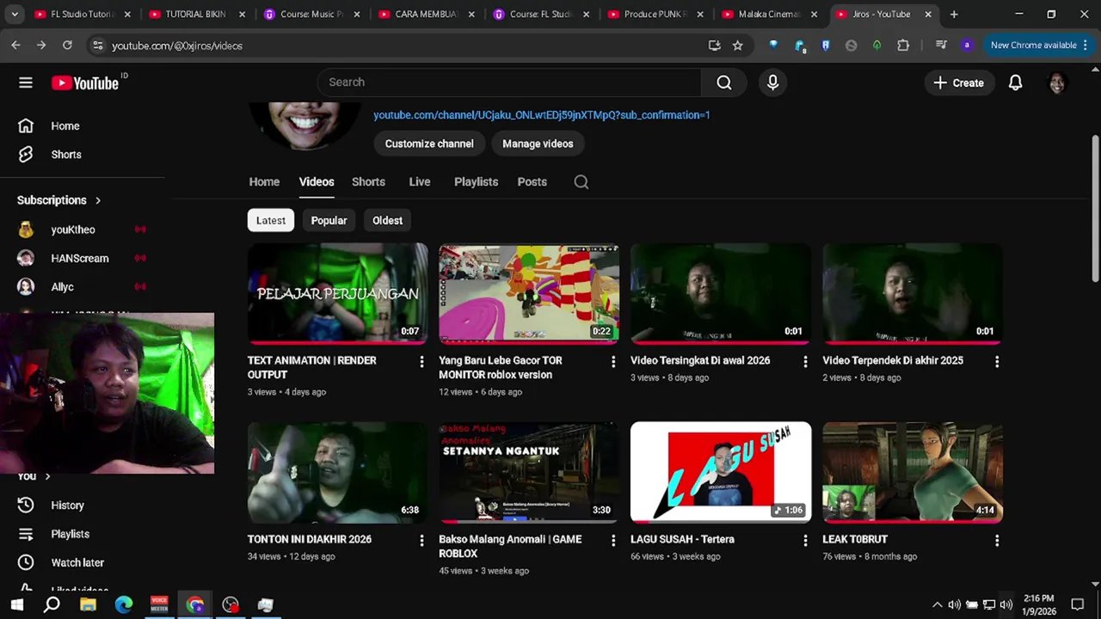
Task: Click Customize channel button
Action: pos(429,144)
